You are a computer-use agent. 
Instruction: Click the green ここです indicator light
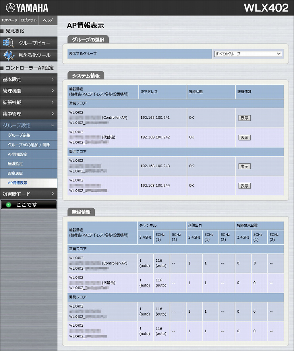click(8, 205)
